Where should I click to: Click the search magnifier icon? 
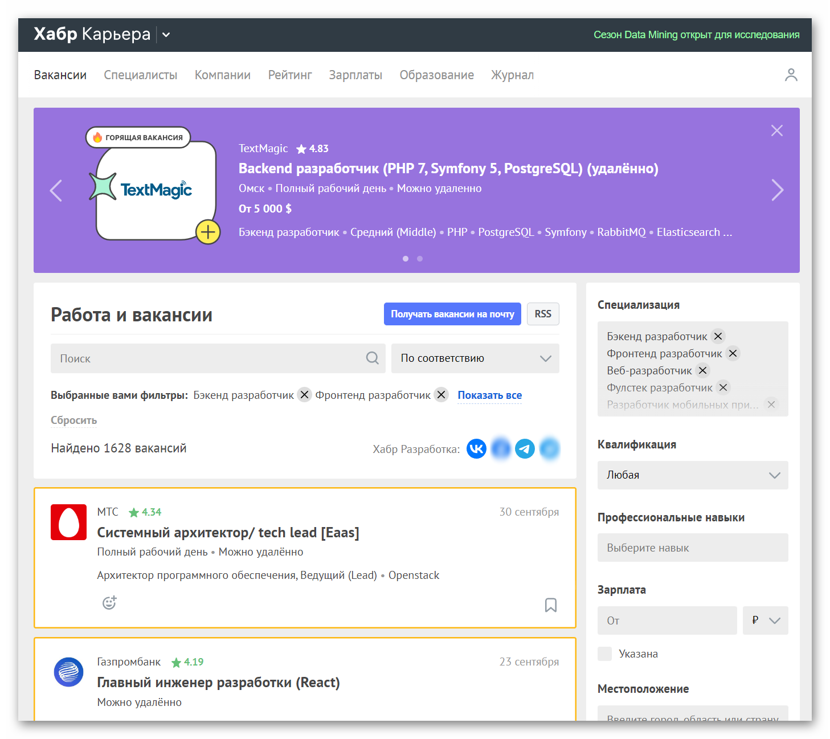pyautogui.click(x=373, y=358)
